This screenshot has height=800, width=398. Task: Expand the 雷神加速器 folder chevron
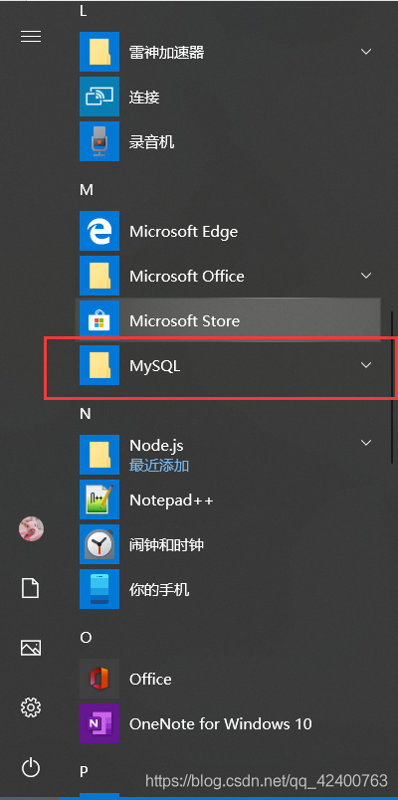pyautogui.click(x=366, y=52)
